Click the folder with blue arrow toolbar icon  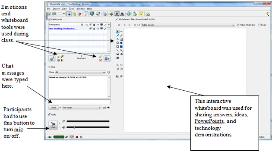(111, 14)
